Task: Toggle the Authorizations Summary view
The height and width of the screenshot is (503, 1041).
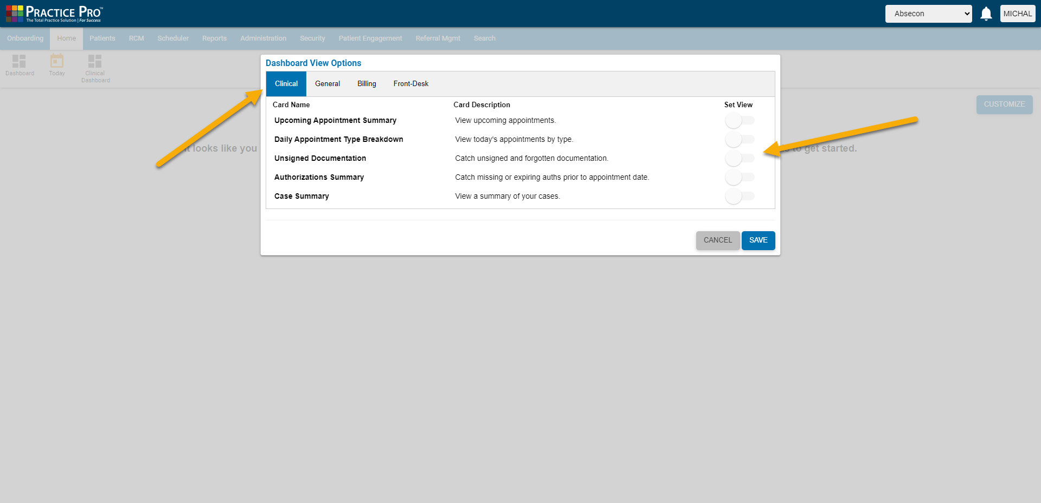Action: click(x=739, y=177)
